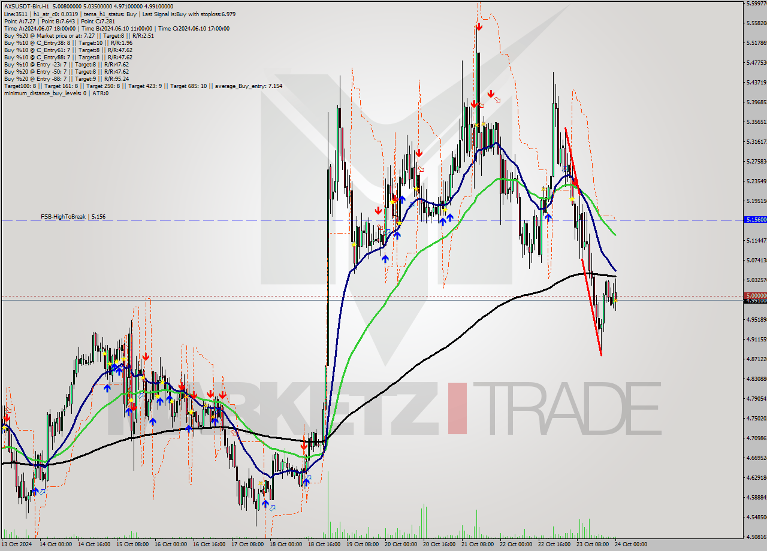Click the 'Point A:7.27' text
This screenshot has width=767, height=551.
[x=19, y=22]
